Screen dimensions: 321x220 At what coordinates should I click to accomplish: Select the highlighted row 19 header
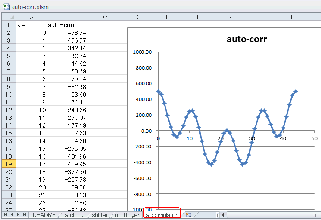[9, 164]
